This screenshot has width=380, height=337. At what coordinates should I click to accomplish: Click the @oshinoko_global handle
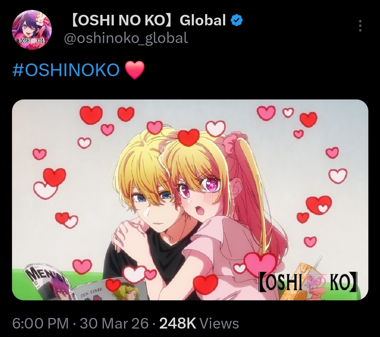click(x=126, y=38)
